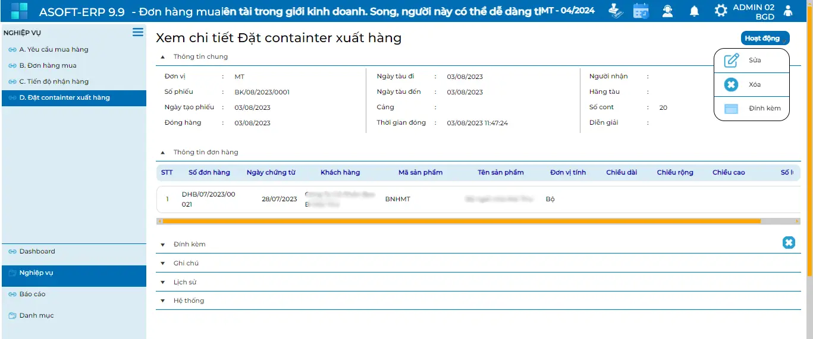Click the user profile icon
The image size is (813, 339).
(x=788, y=11)
